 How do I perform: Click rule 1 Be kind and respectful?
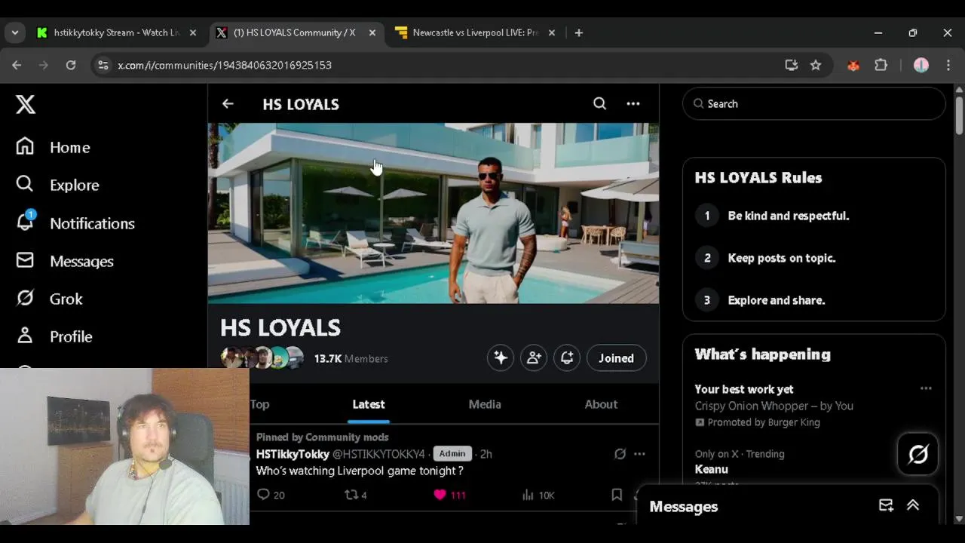tap(789, 216)
